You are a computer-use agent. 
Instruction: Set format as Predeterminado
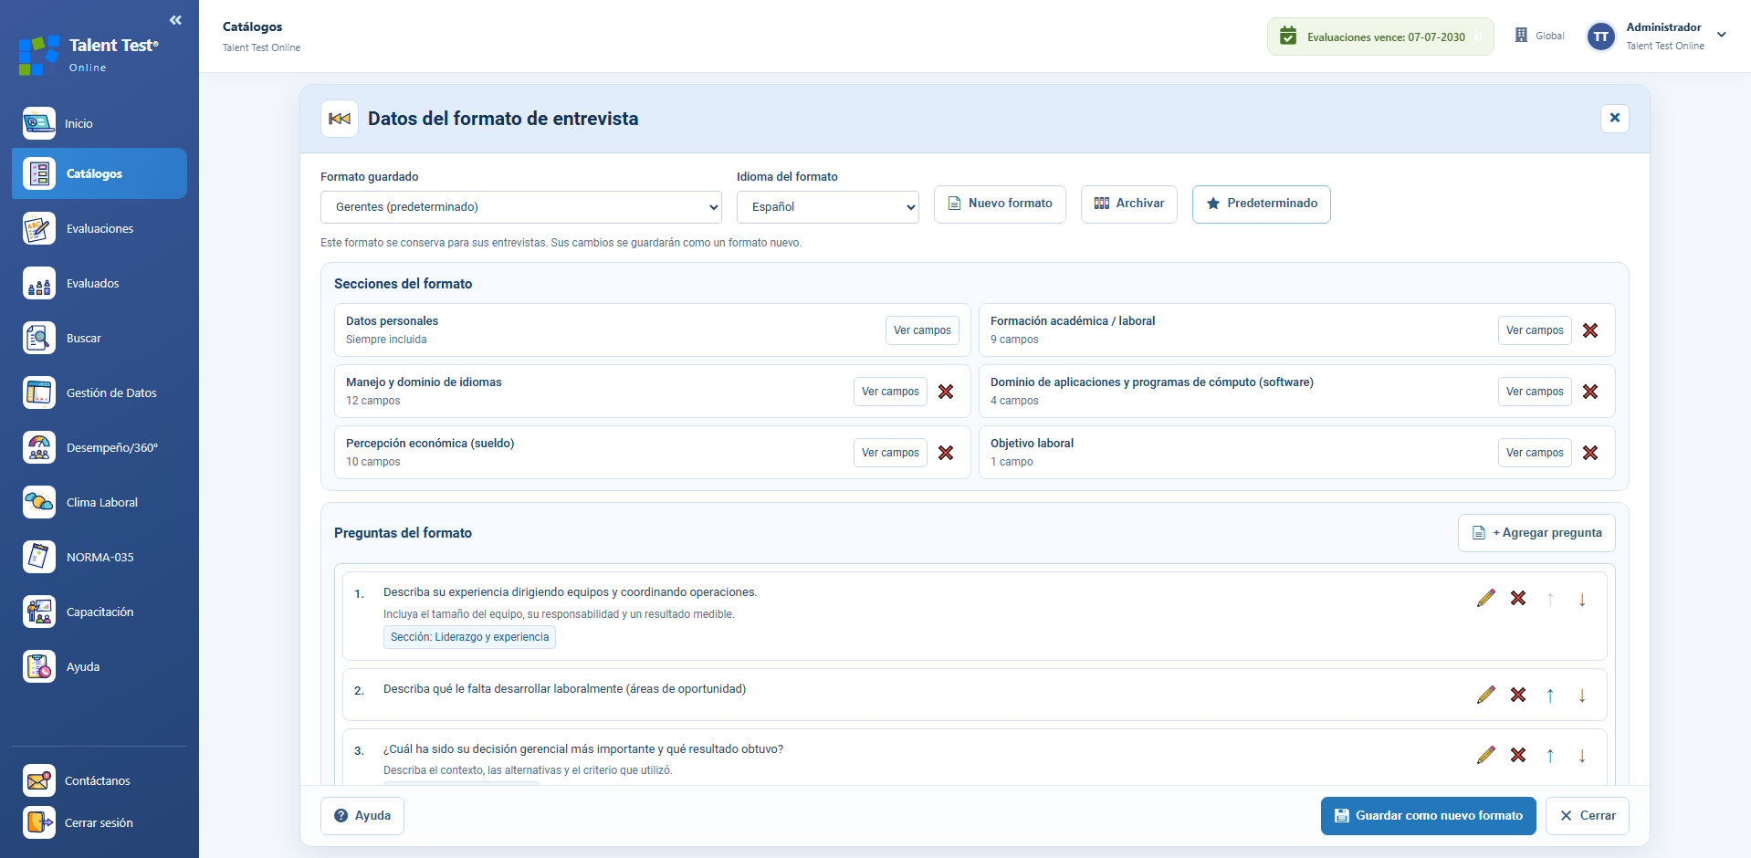[x=1262, y=204]
